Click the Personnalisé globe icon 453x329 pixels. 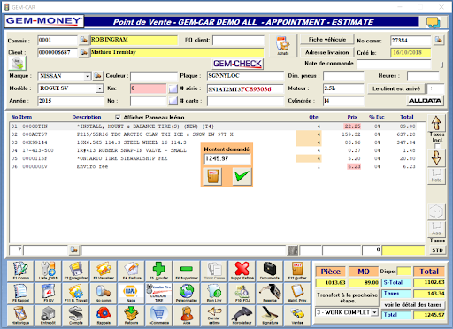click(187, 293)
